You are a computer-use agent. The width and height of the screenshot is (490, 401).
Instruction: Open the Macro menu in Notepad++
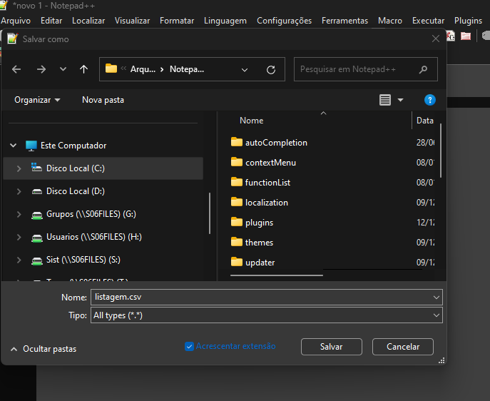[390, 21]
